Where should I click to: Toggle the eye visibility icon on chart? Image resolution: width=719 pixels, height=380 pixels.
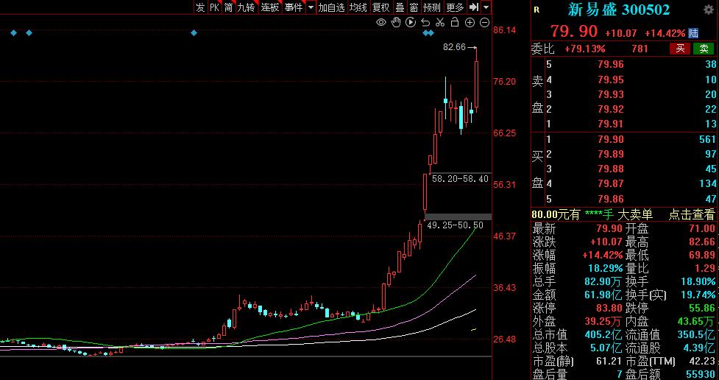pos(381,23)
